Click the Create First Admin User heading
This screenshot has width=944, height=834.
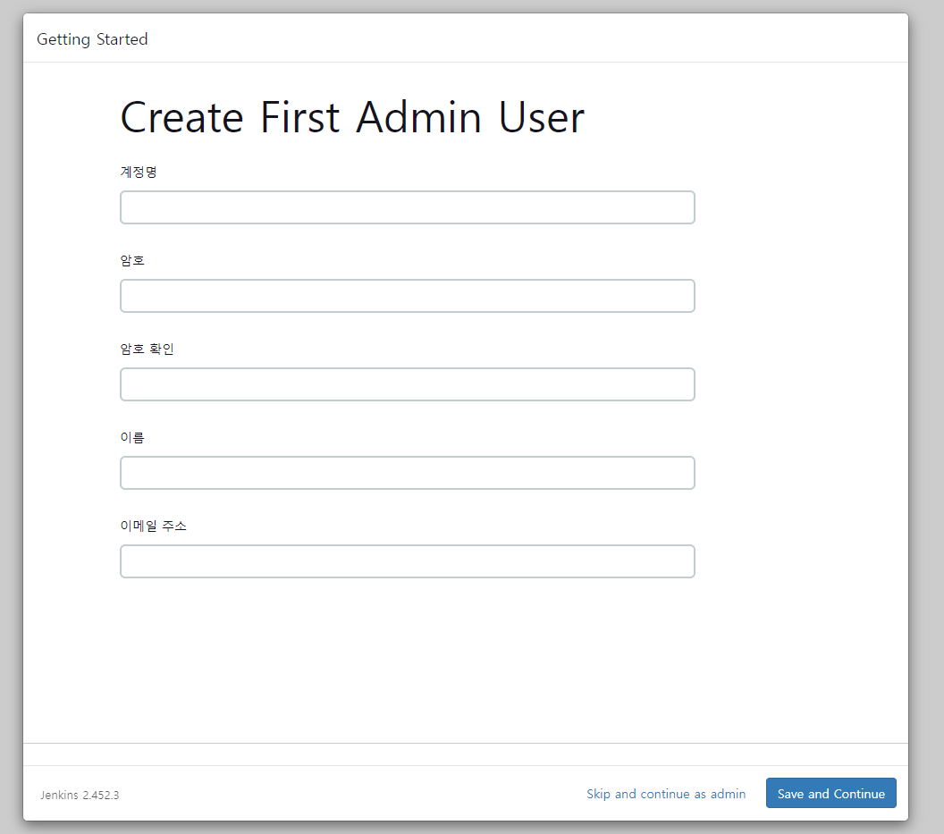click(x=352, y=117)
